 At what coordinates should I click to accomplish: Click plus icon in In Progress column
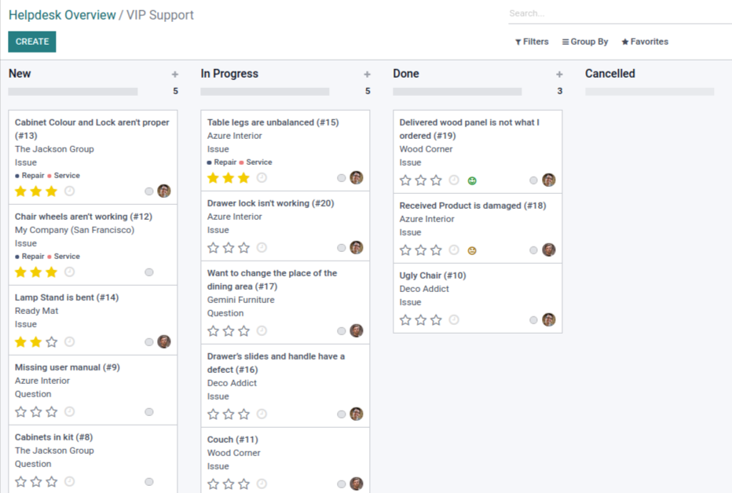coord(367,75)
